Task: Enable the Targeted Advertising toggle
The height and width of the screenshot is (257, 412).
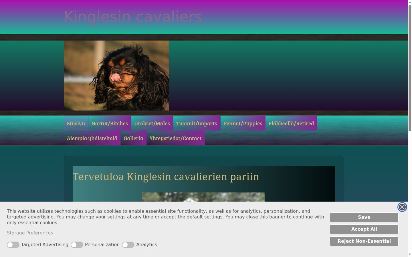Action: pyautogui.click(x=13, y=245)
